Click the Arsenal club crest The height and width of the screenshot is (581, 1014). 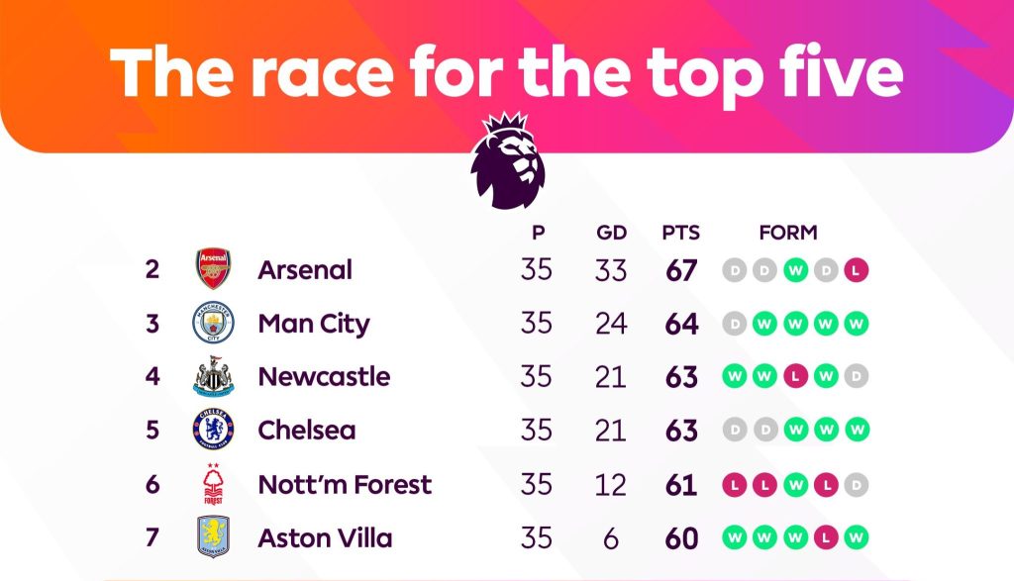212,269
